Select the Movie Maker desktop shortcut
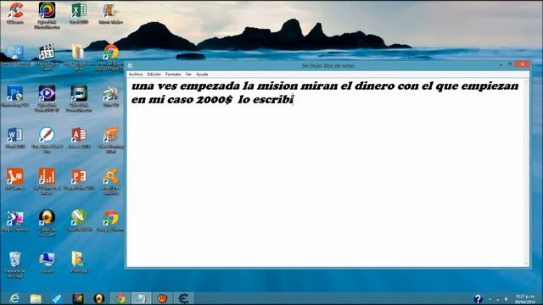Viewport: 543px width, 305px height. tap(111, 14)
